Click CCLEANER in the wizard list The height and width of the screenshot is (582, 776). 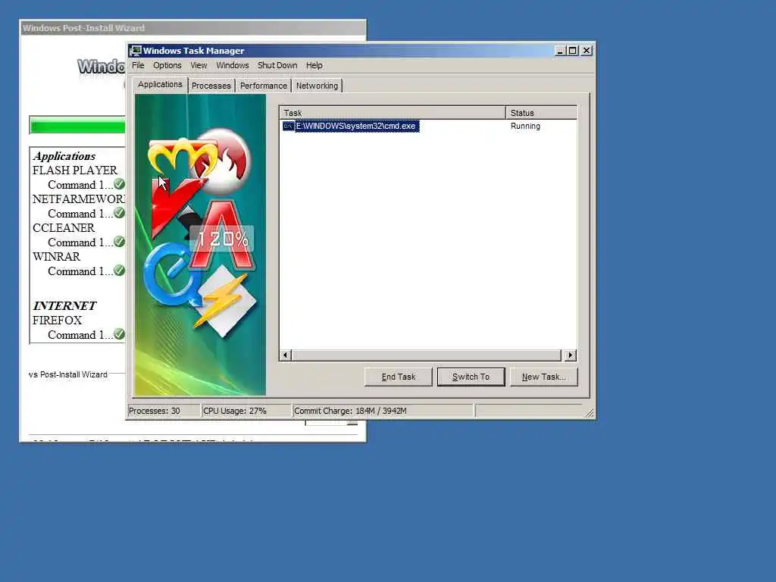(64, 227)
